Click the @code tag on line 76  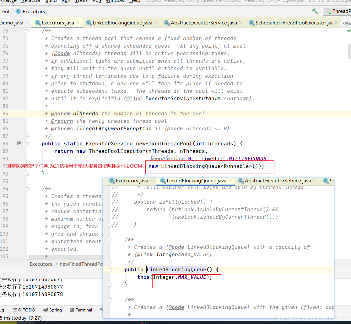62,53
